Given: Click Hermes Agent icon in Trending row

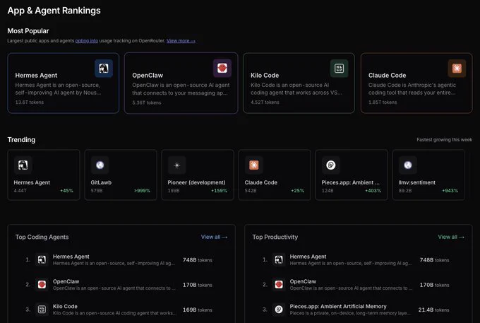Looking at the screenshot, I should click(x=23, y=165).
